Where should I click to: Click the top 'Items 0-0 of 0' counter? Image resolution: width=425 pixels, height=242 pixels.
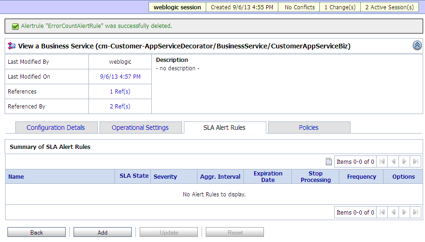coord(355,162)
